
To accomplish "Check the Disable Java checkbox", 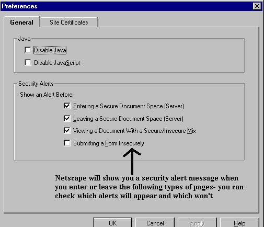I will click(x=28, y=50).
